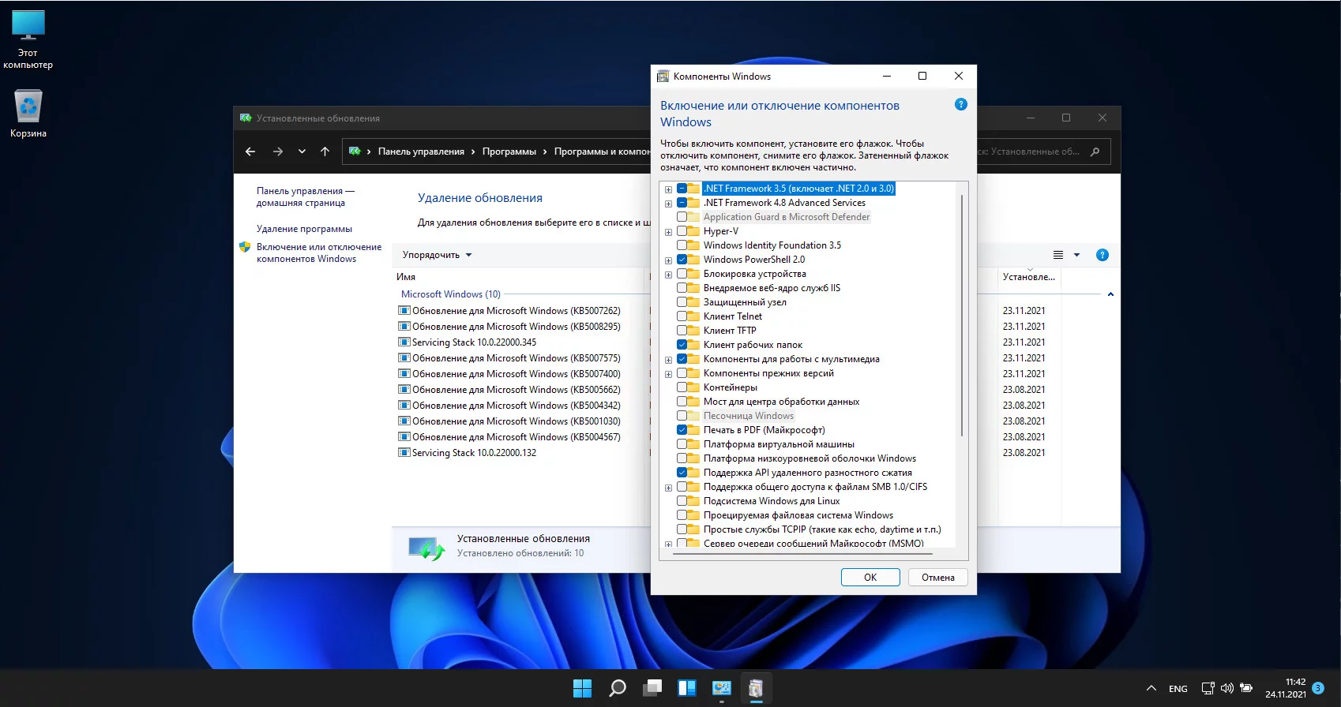The height and width of the screenshot is (707, 1341).
Task: Click the components list vertical scrollbar
Action: (x=961, y=316)
